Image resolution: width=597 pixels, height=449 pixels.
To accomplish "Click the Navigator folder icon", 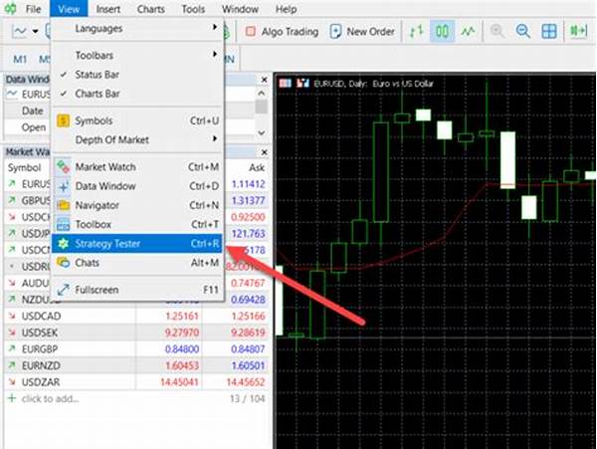I will click(64, 205).
